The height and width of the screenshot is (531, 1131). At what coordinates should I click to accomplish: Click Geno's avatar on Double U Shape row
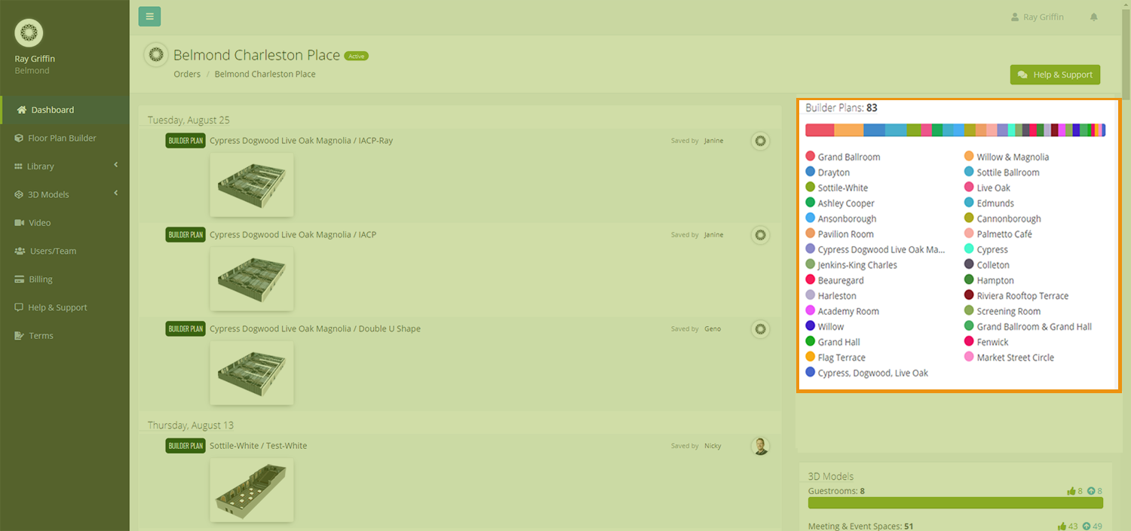click(760, 329)
